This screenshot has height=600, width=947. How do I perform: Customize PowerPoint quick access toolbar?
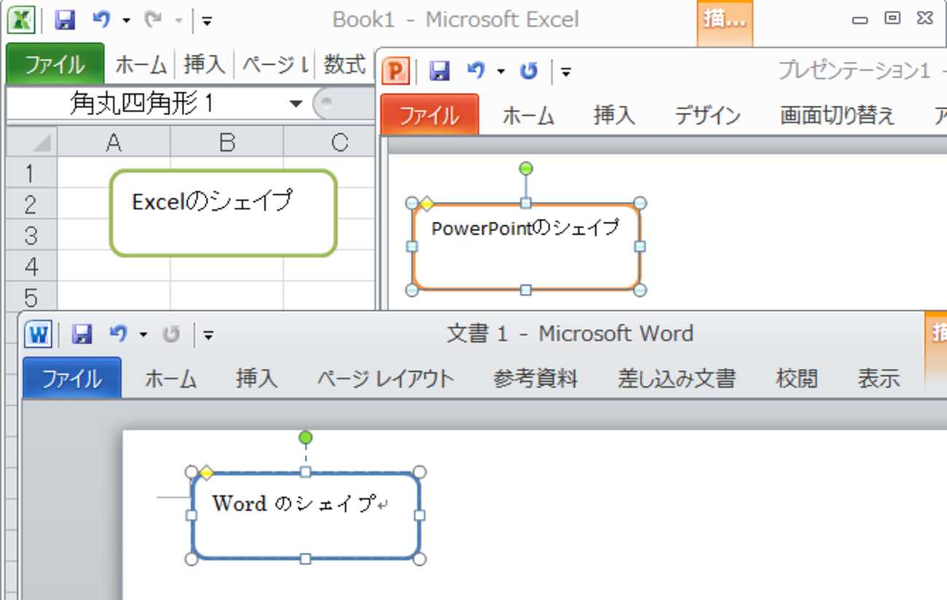tap(566, 71)
